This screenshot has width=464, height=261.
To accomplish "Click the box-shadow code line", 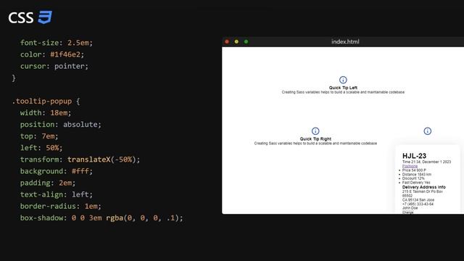I will pyautogui.click(x=101, y=217).
